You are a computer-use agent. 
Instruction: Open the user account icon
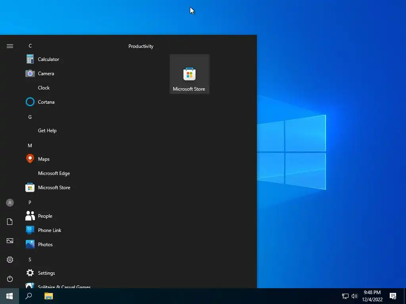pyautogui.click(x=10, y=203)
